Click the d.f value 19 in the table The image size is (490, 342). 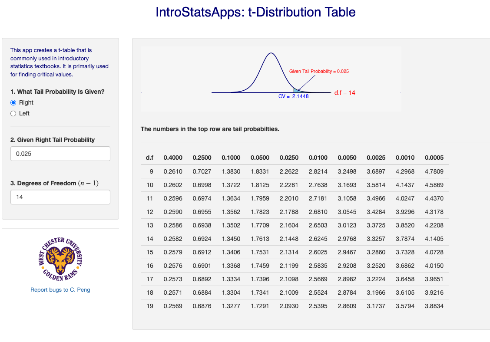pyautogui.click(x=150, y=306)
